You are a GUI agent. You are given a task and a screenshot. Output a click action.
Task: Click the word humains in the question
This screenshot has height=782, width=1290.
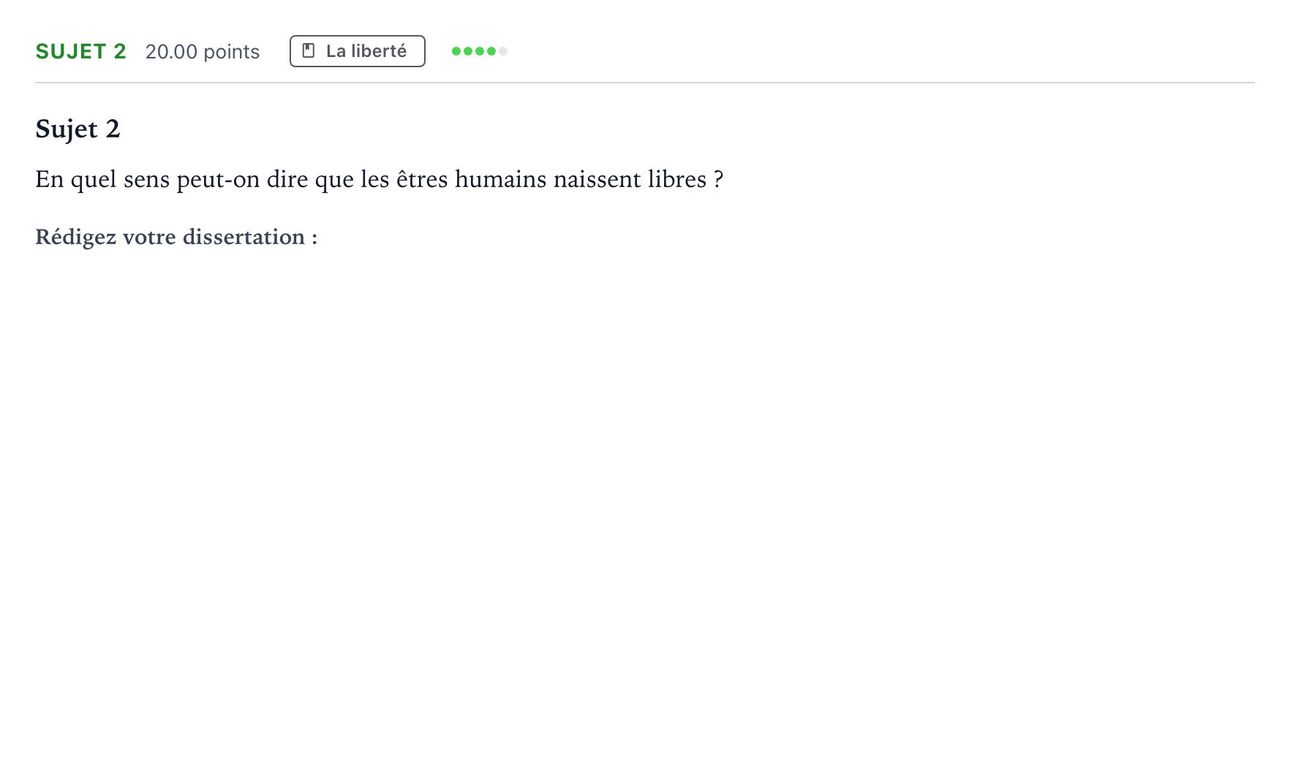pyautogui.click(x=501, y=179)
